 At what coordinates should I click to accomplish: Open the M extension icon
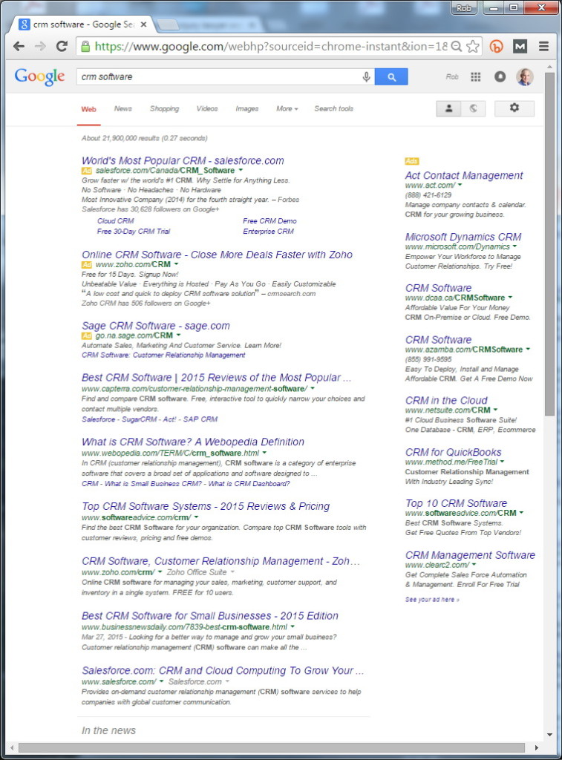(520, 47)
